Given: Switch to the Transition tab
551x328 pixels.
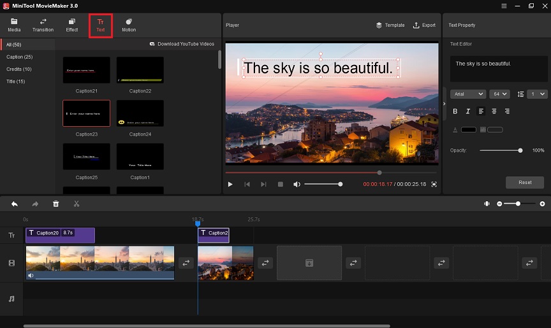Looking at the screenshot, I should (43, 25).
